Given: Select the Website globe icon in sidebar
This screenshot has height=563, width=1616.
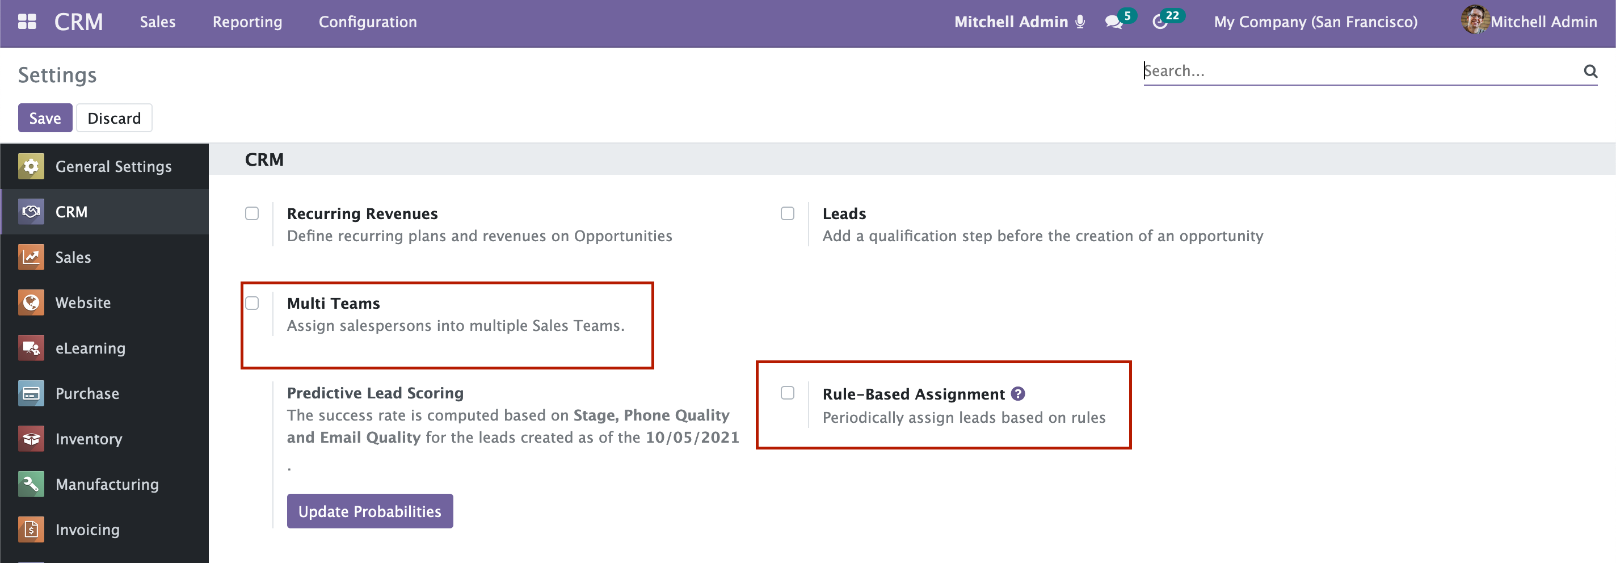Looking at the screenshot, I should point(31,302).
